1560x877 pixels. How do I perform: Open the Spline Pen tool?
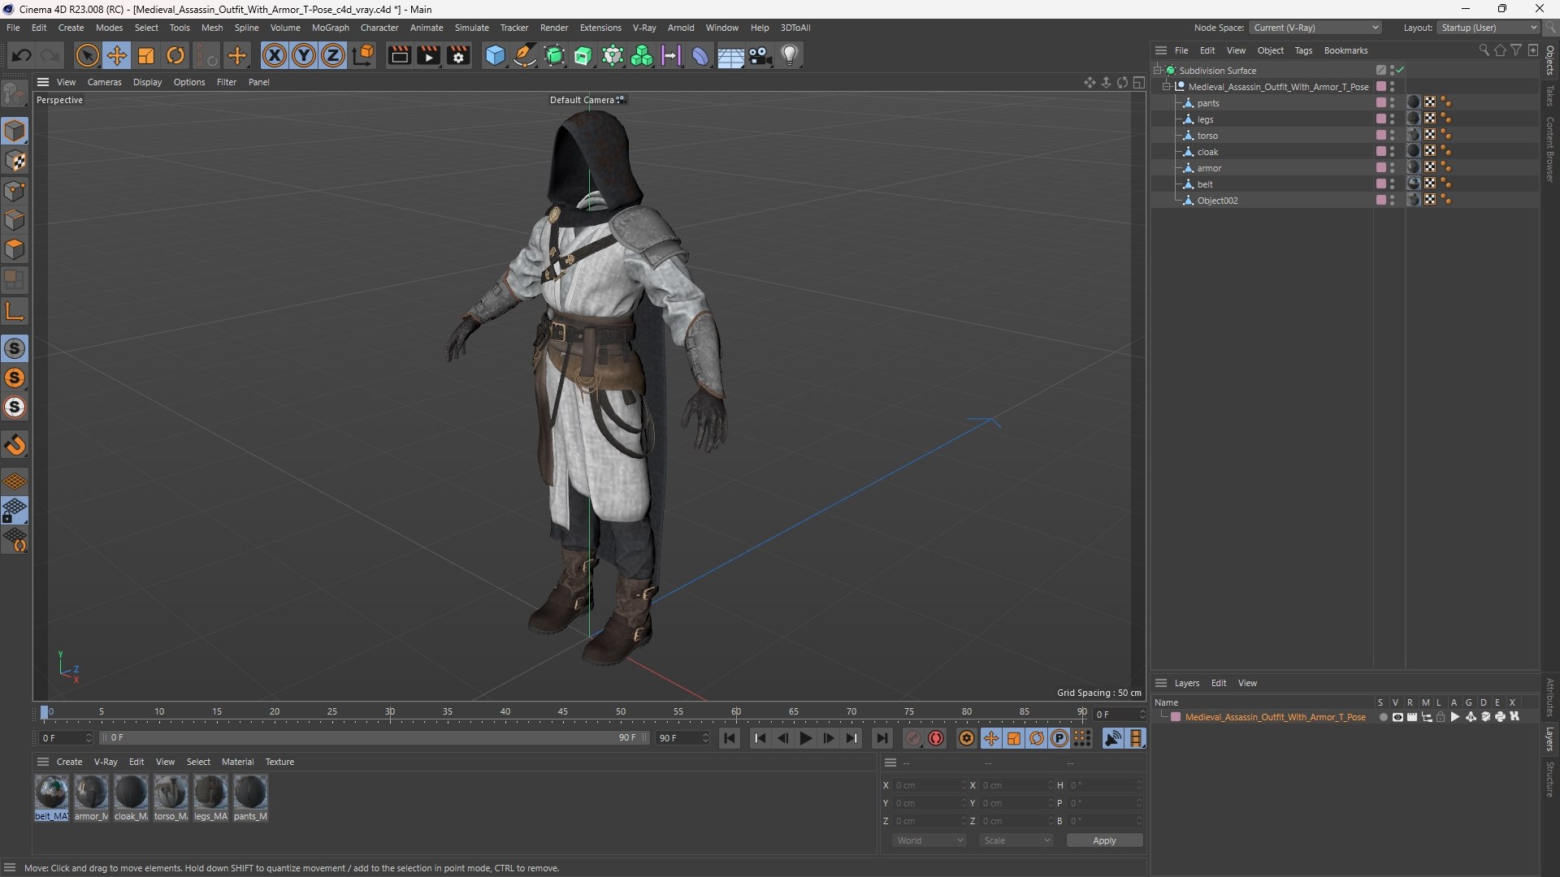(525, 55)
